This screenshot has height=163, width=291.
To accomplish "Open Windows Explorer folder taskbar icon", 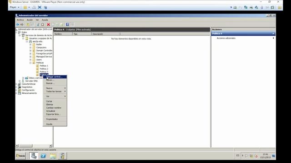I will 53,156.
